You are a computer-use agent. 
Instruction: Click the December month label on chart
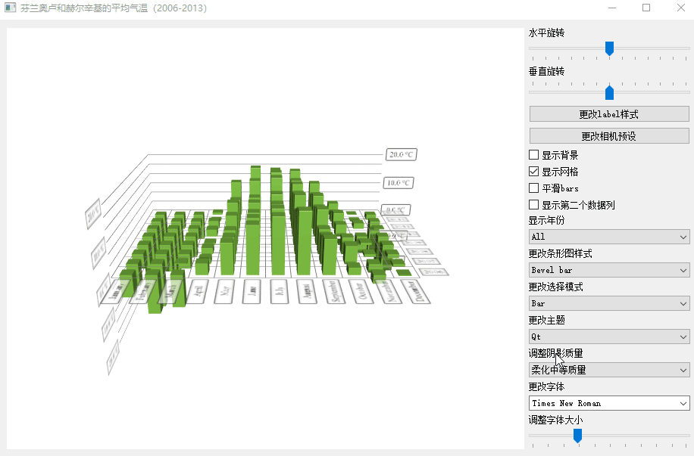(417, 291)
